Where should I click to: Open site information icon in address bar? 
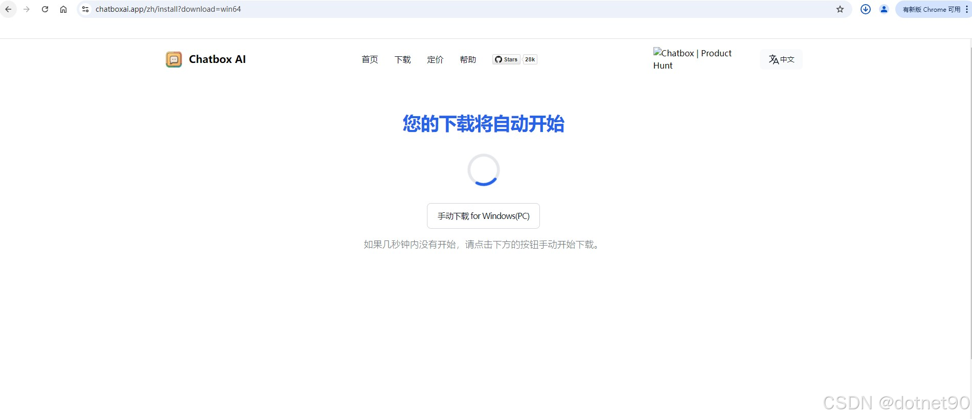point(85,9)
